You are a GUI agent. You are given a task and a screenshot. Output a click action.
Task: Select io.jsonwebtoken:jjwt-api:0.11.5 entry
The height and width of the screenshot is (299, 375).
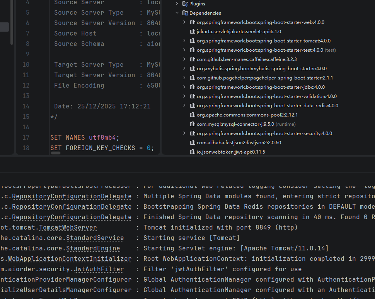coord(231,152)
